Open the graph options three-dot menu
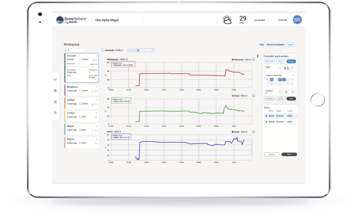Image resolution: width=360 pixels, height=216 pixels. tap(257, 56)
